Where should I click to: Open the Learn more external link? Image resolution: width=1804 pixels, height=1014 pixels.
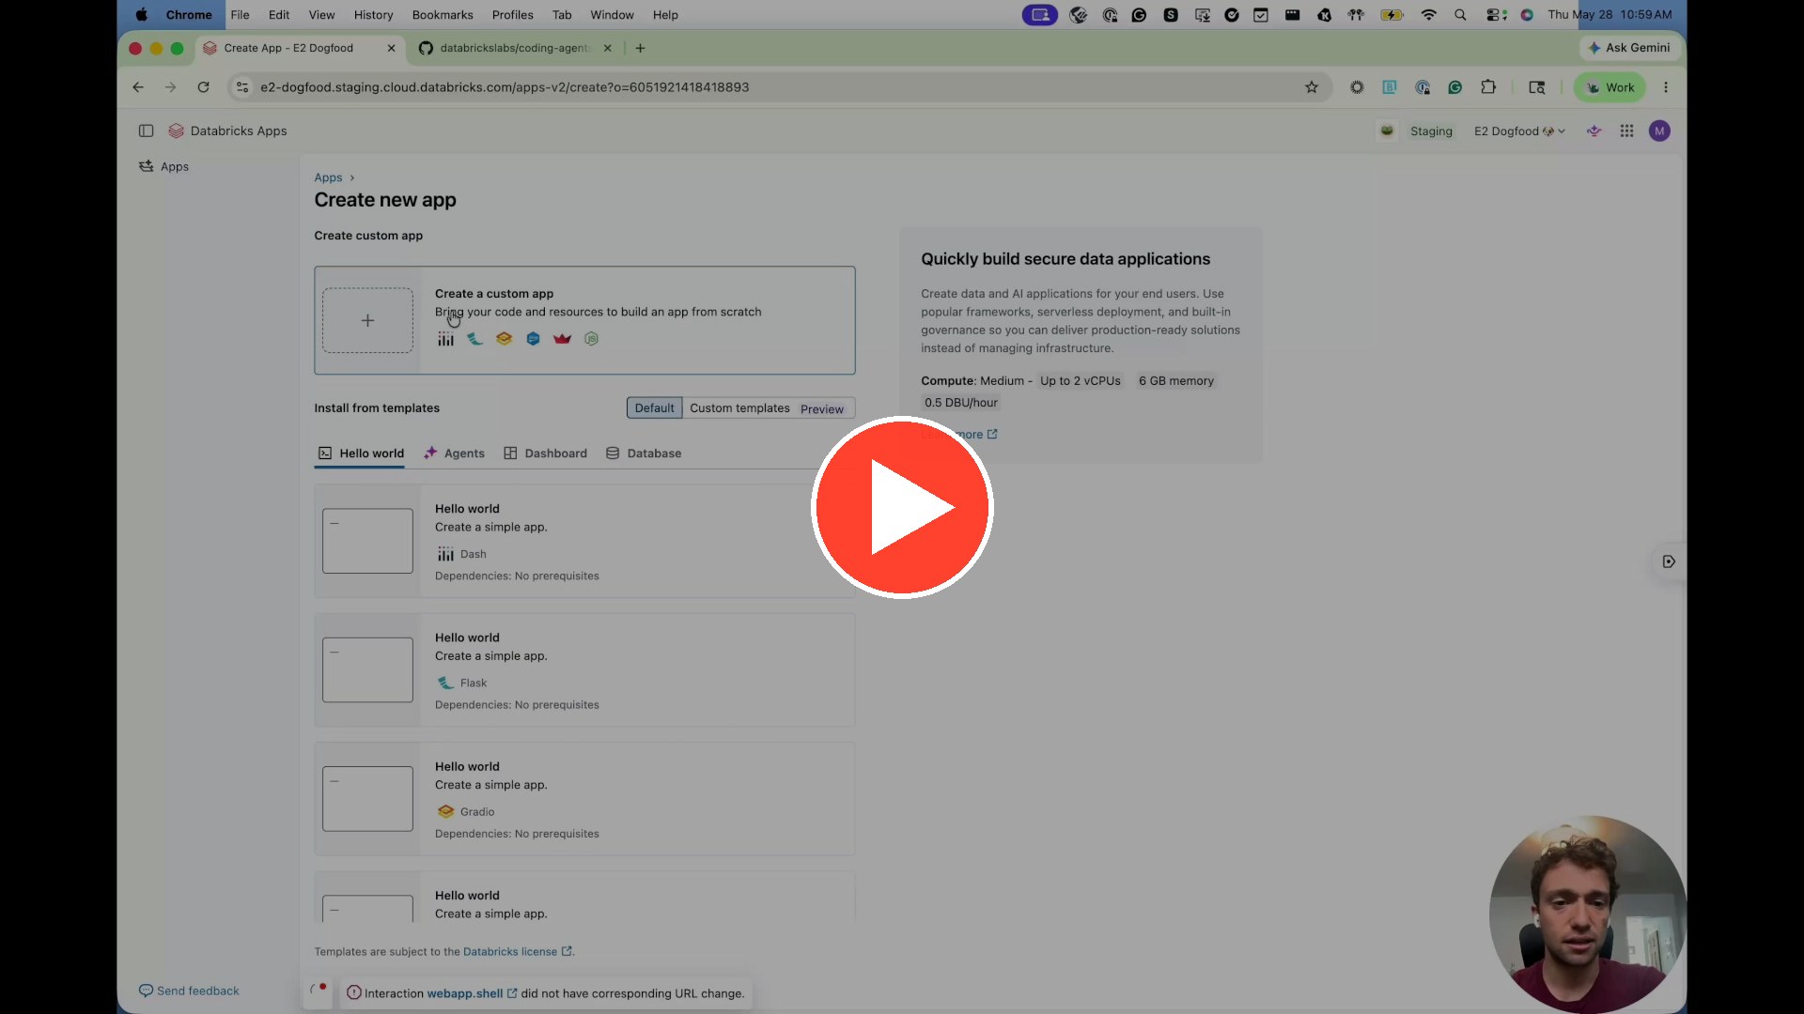pyautogui.click(x=959, y=434)
